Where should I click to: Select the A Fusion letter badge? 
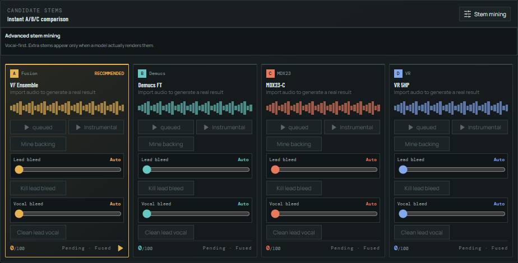point(14,73)
